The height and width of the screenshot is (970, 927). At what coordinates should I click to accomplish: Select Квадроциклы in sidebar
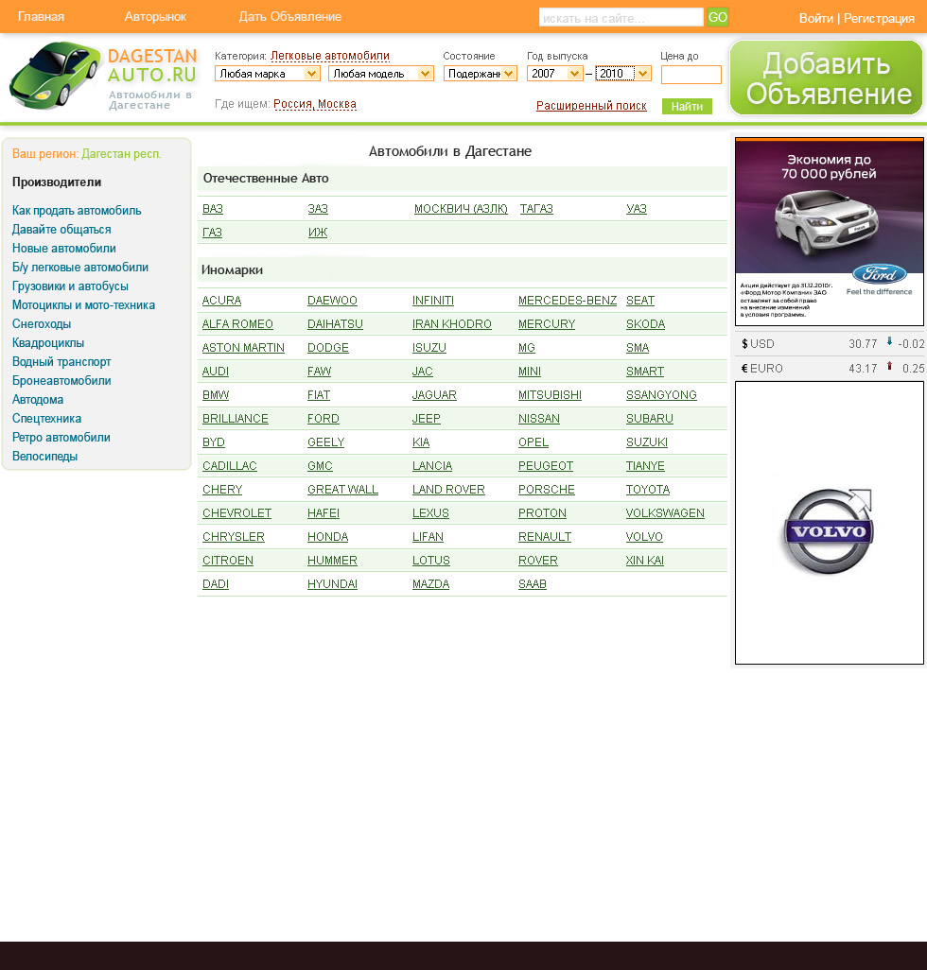pyautogui.click(x=48, y=343)
